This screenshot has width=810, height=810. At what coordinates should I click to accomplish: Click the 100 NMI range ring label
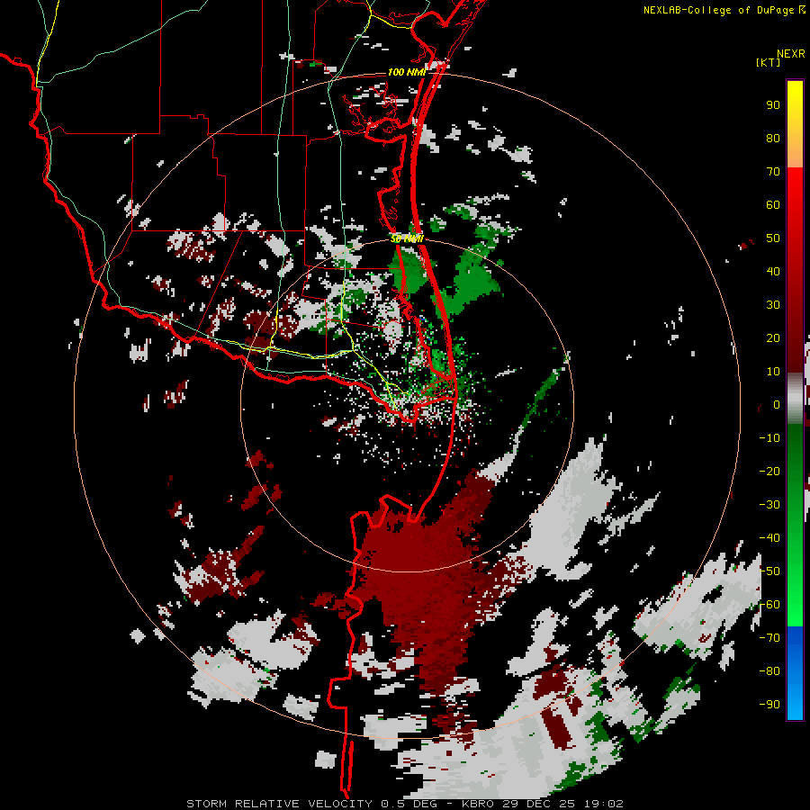pyautogui.click(x=407, y=72)
